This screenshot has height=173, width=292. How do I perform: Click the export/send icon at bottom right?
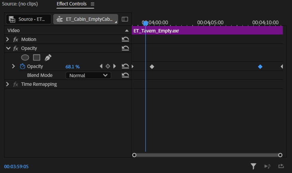point(281,166)
